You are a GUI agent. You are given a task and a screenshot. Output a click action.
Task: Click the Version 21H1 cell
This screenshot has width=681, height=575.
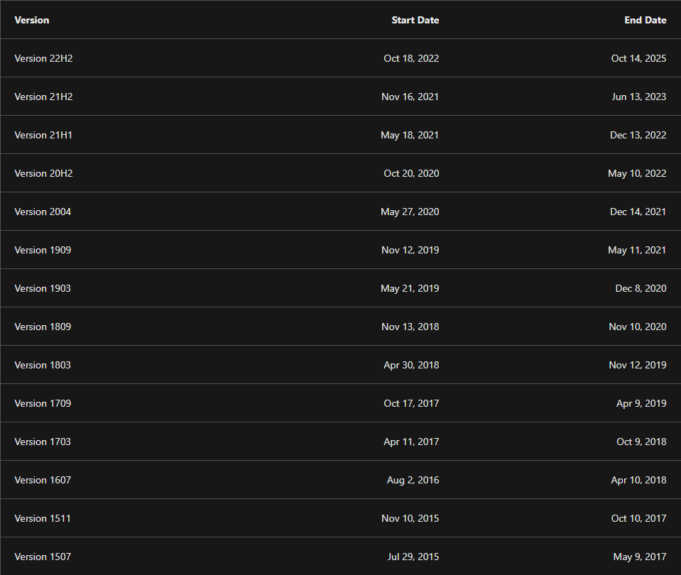[x=43, y=135]
